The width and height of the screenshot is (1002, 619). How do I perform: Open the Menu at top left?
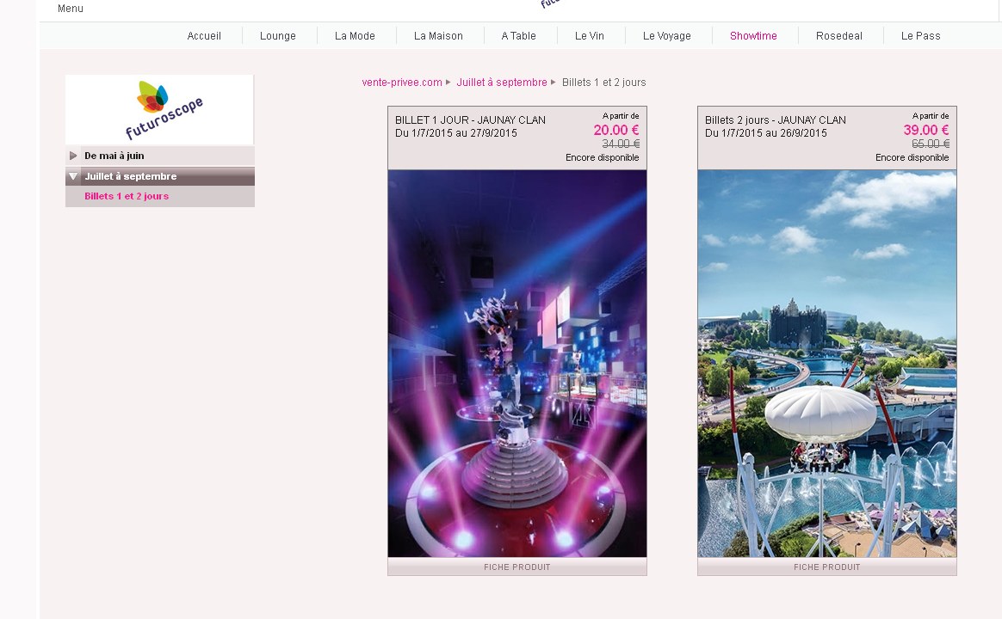pos(71,9)
